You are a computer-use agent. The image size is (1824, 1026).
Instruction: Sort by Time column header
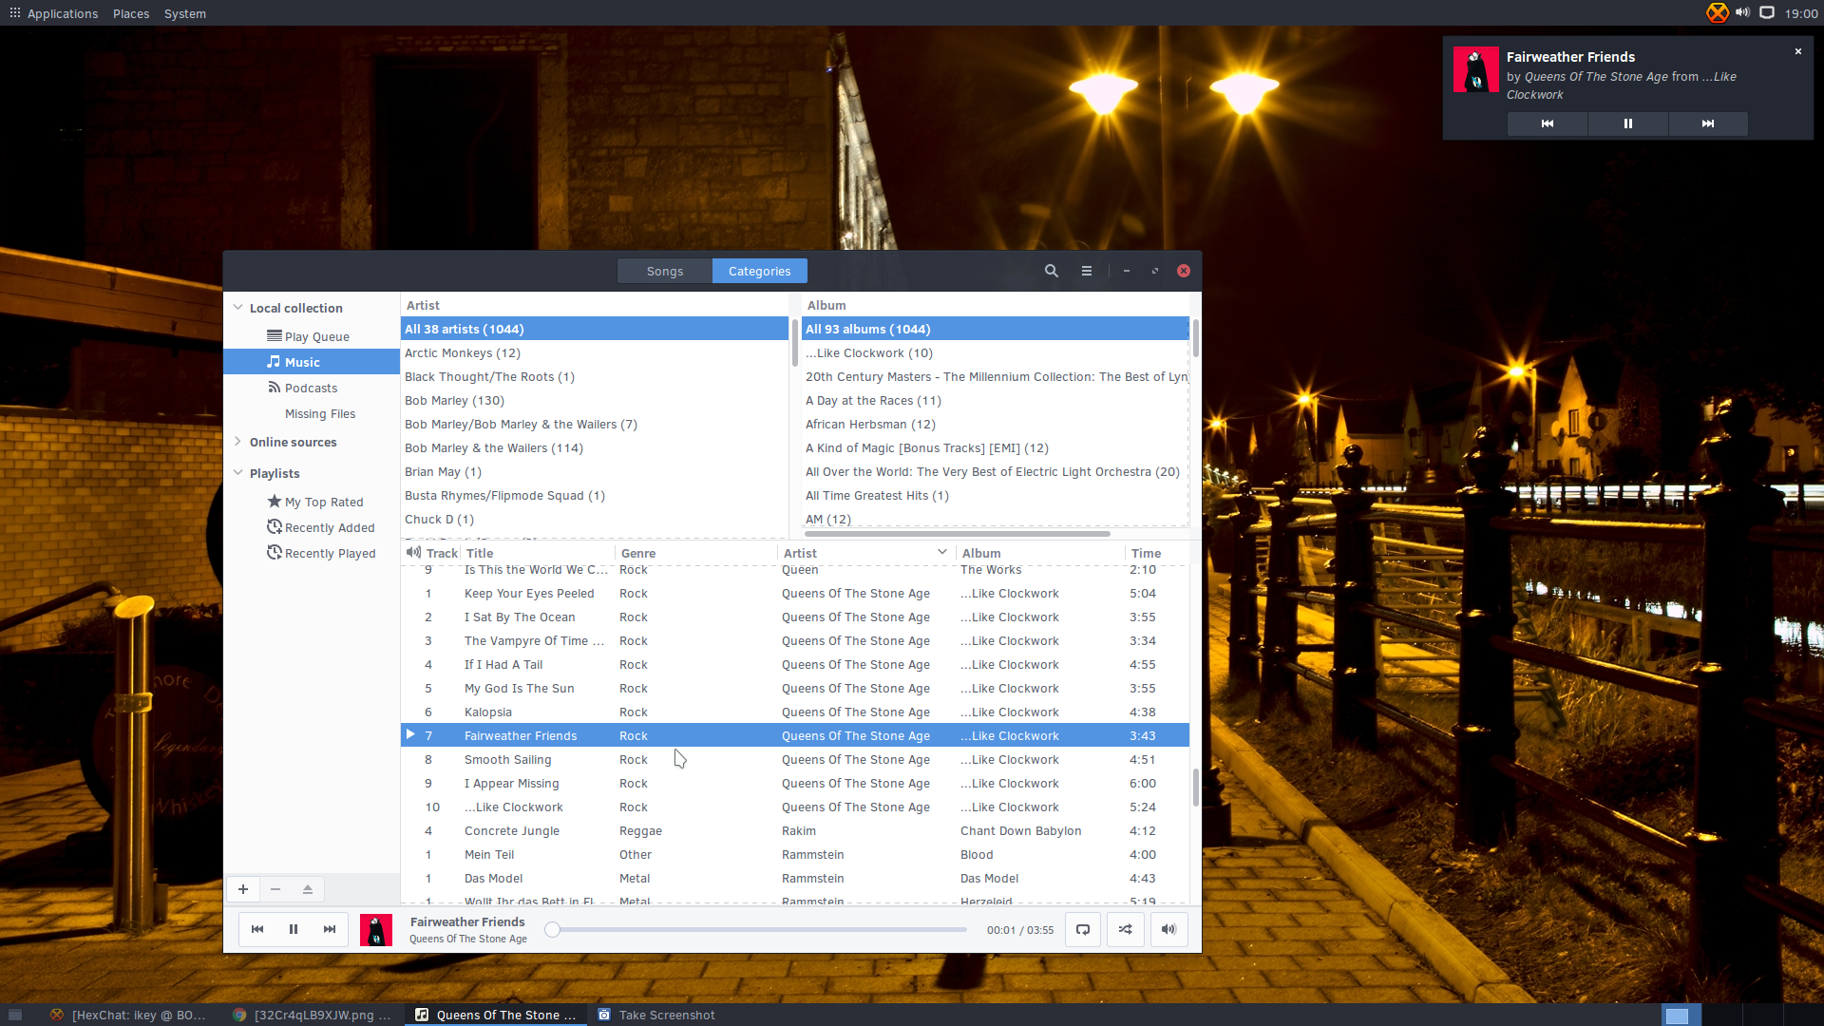pyautogui.click(x=1156, y=553)
